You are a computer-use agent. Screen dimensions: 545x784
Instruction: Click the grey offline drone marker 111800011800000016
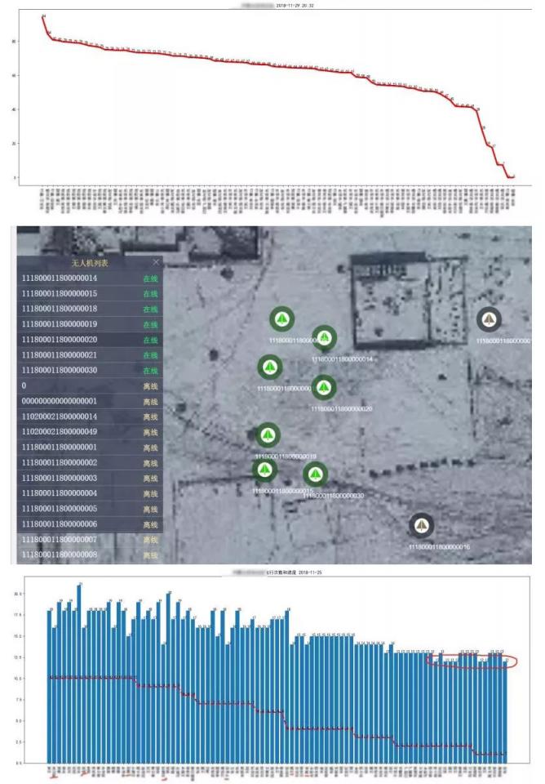click(421, 525)
